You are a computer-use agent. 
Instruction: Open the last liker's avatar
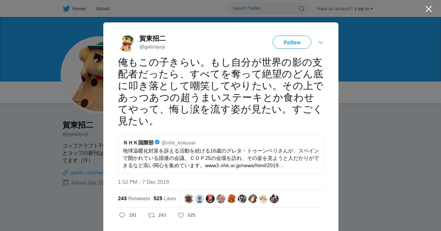274,199
